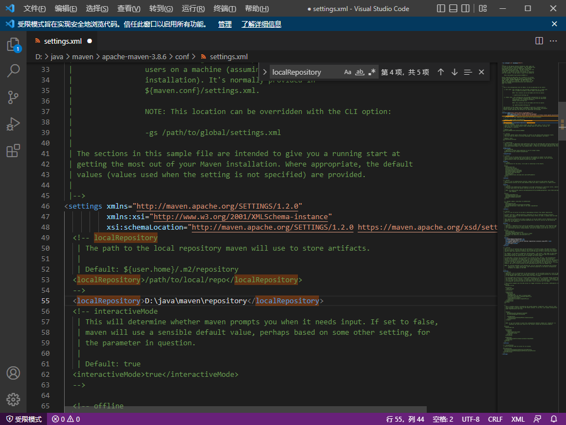
Task: Change language mode XML in status bar
Action: pyautogui.click(x=517, y=419)
